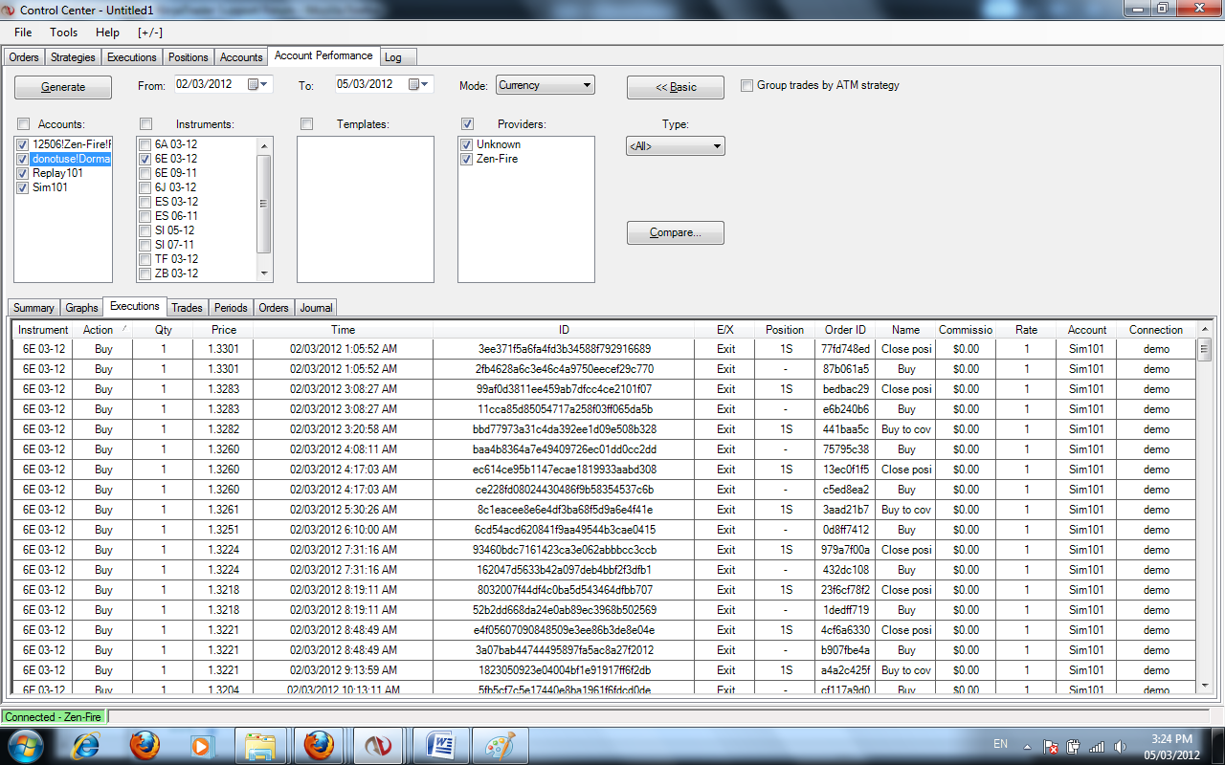Show the Summary sub-tab
This screenshot has width=1225, height=765.
tap(33, 308)
